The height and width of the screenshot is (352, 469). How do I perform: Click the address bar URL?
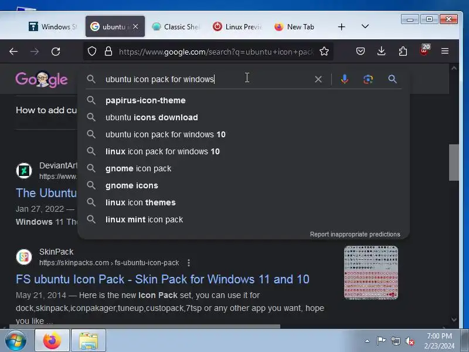(x=216, y=52)
